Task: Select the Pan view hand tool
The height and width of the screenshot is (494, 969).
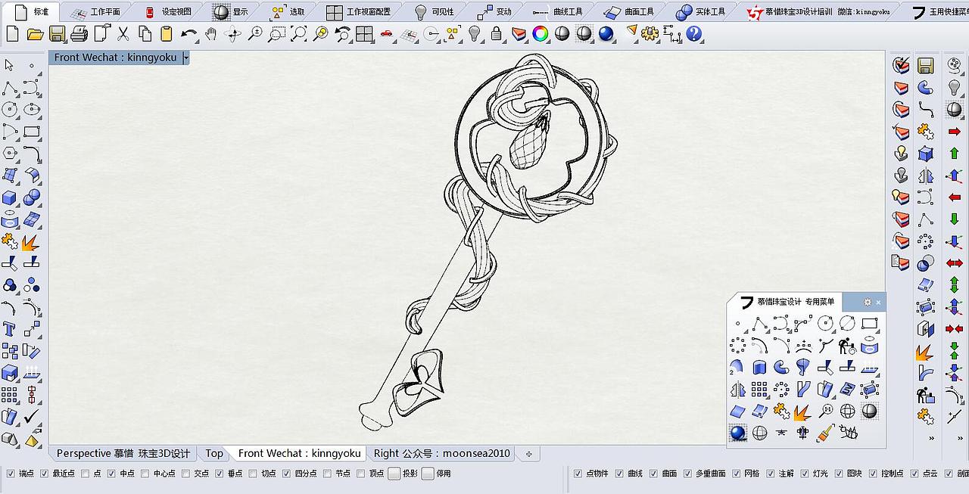Action: 211,34
